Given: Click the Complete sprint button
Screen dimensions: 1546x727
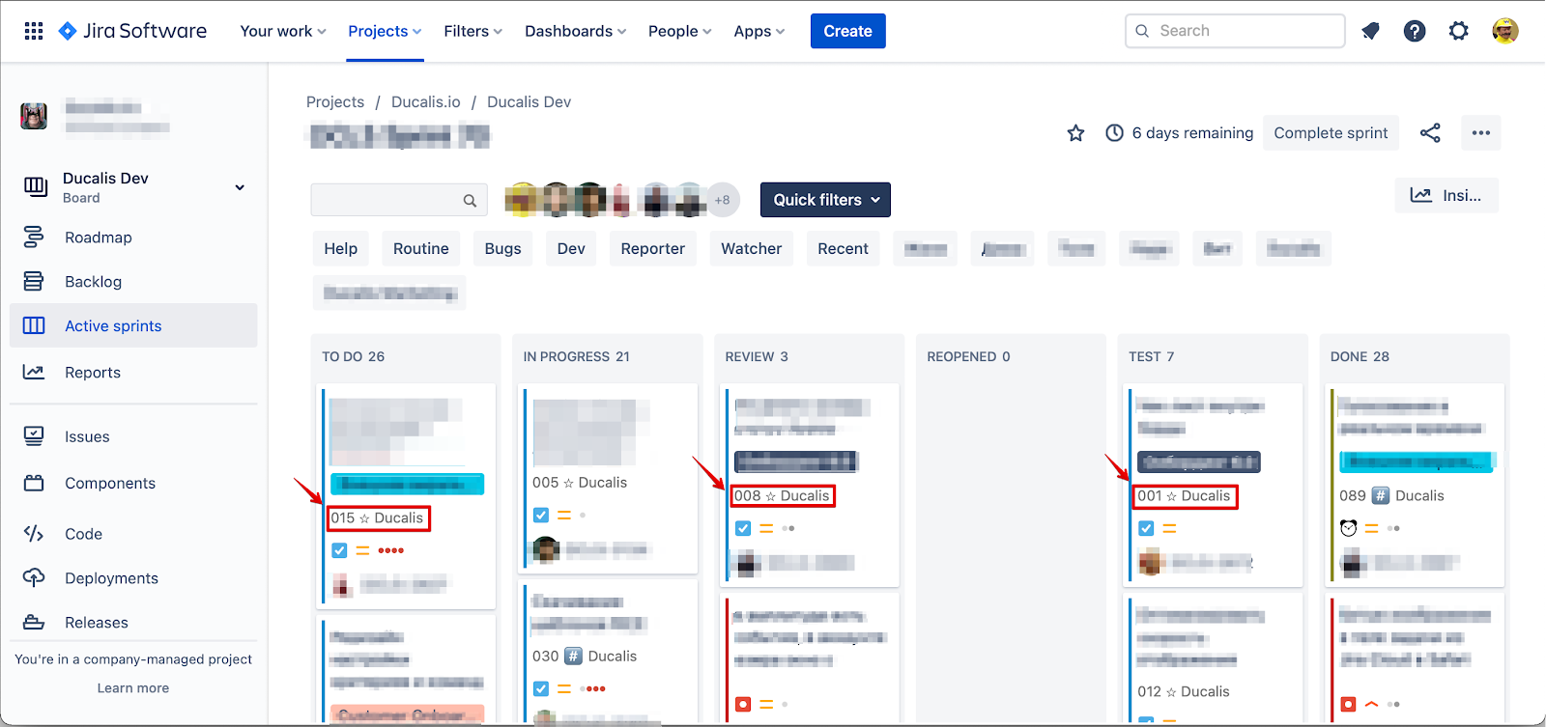Looking at the screenshot, I should pos(1331,133).
